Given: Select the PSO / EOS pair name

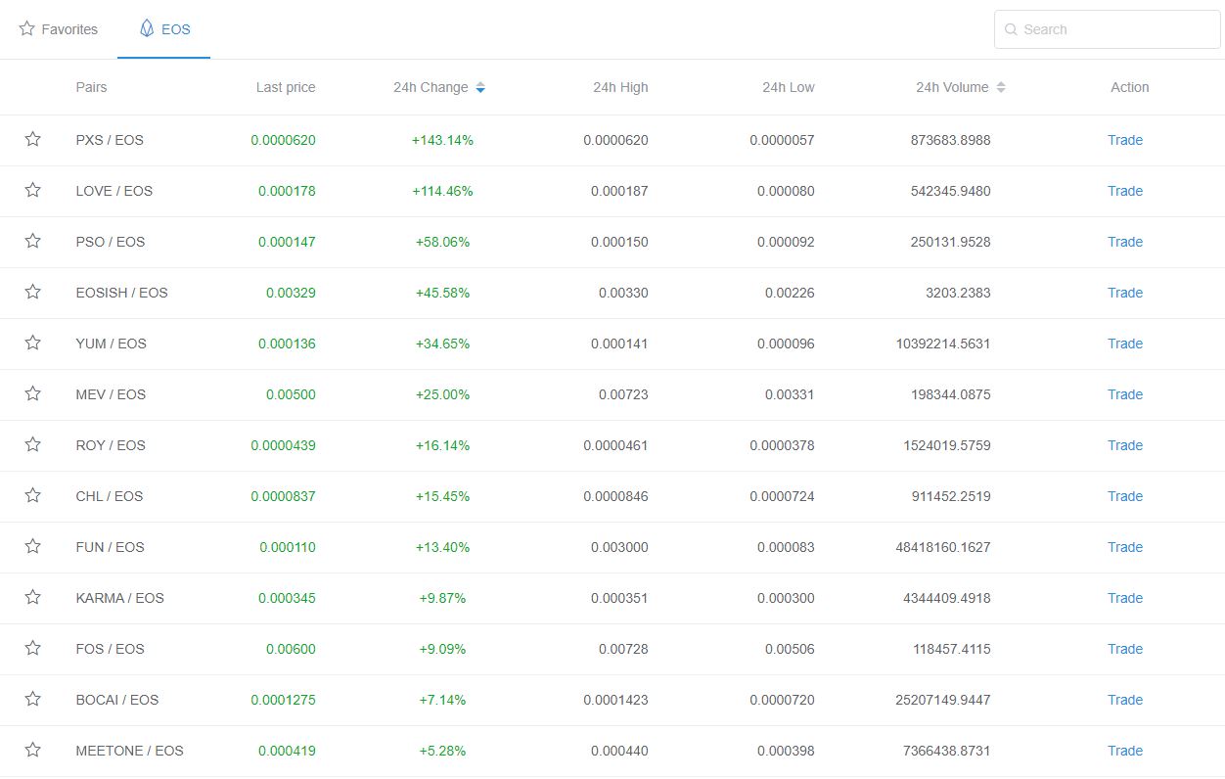Looking at the screenshot, I should pyautogui.click(x=111, y=242).
